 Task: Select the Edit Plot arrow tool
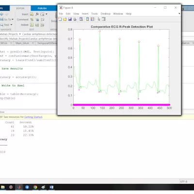[x=99, y=19]
